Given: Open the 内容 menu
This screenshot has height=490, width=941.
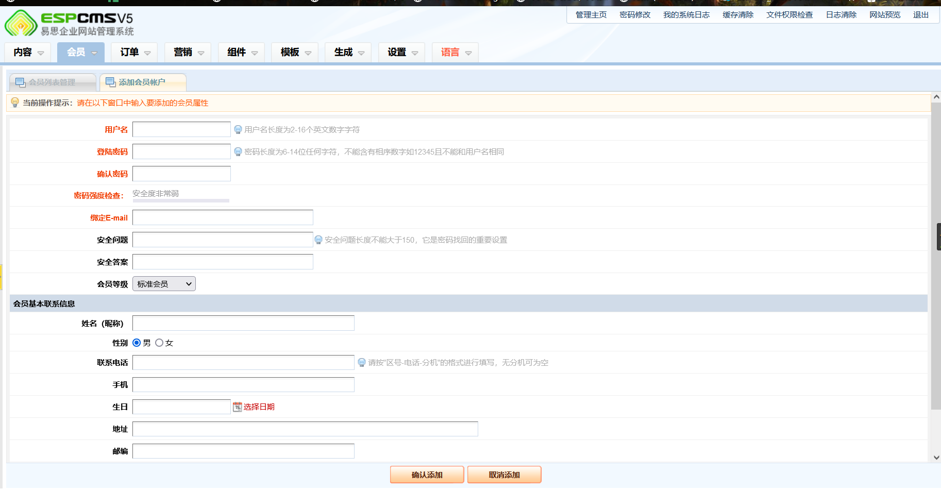Looking at the screenshot, I should 23,52.
